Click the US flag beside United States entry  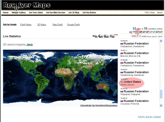pyautogui.click(x=122, y=82)
